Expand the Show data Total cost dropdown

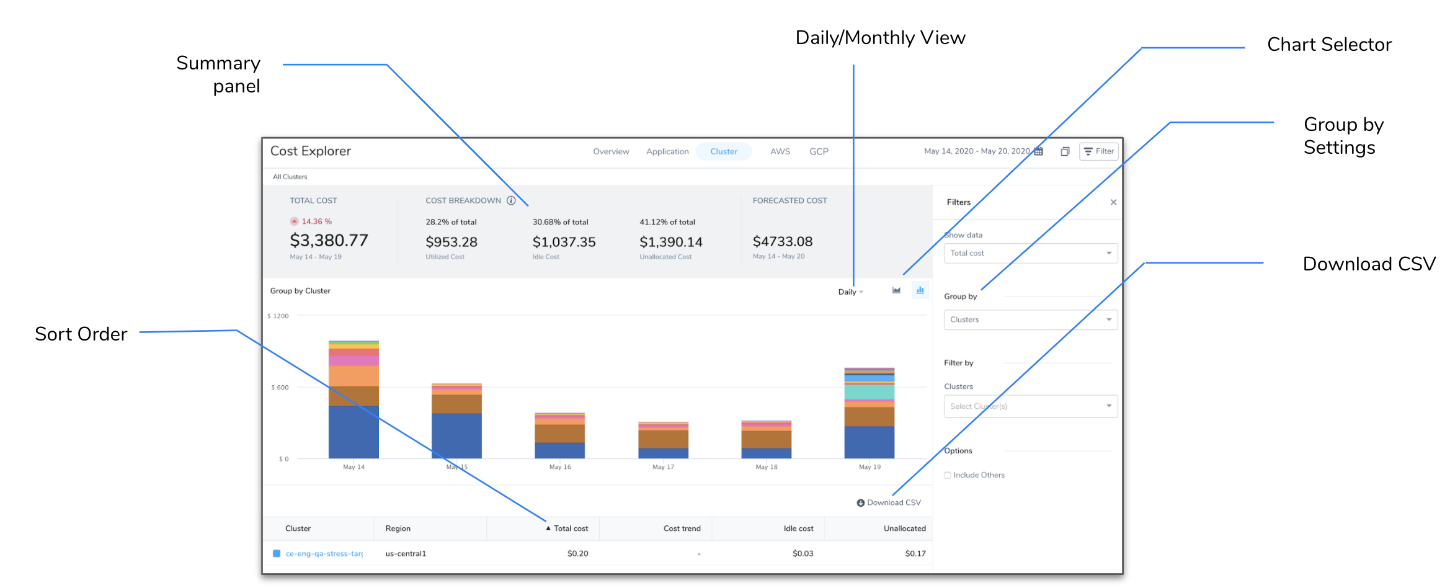pyautogui.click(x=1031, y=253)
